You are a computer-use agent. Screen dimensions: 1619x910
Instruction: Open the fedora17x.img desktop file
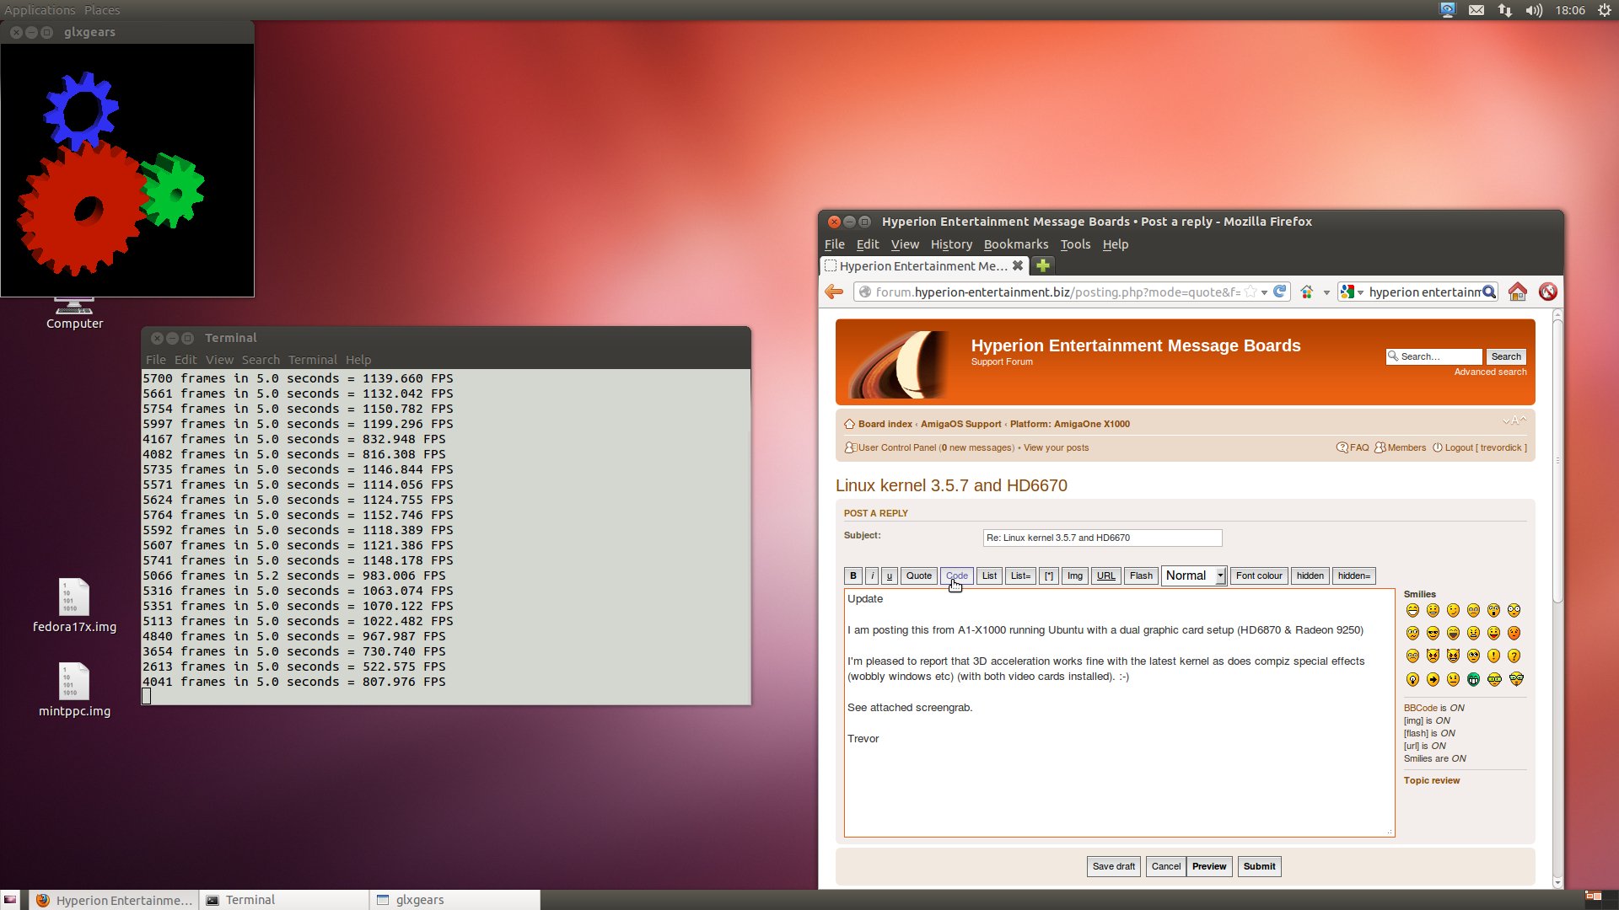click(74, 598)
